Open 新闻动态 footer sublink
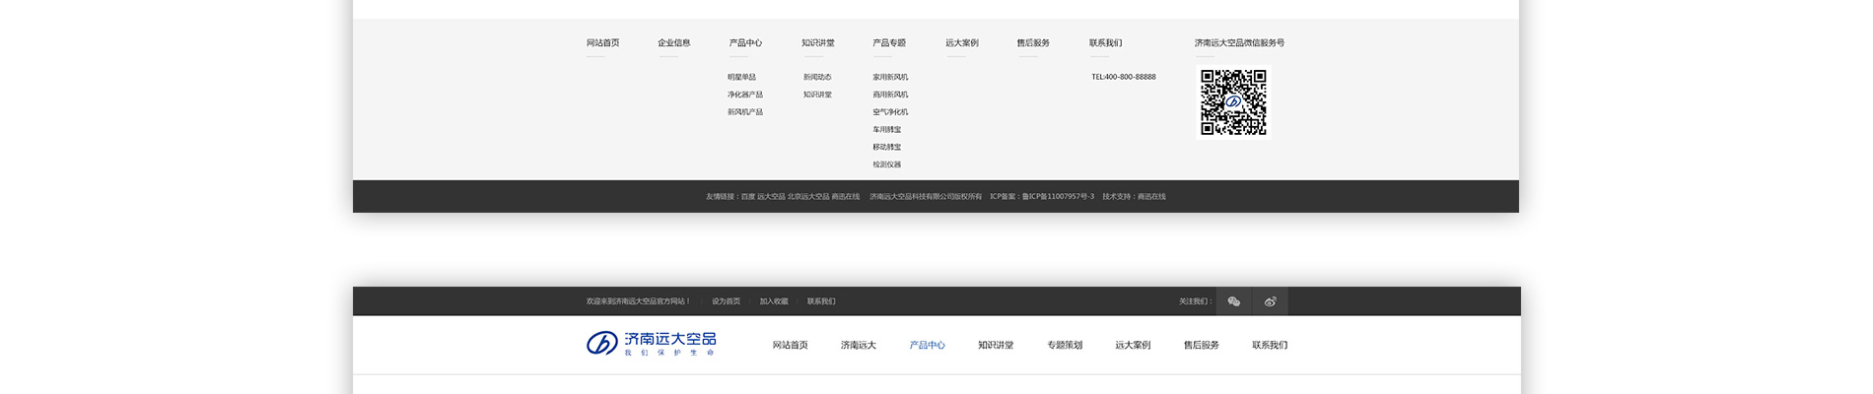This screenshot has width=1873, height=394. pyautogui.click(x=817, y=77)
